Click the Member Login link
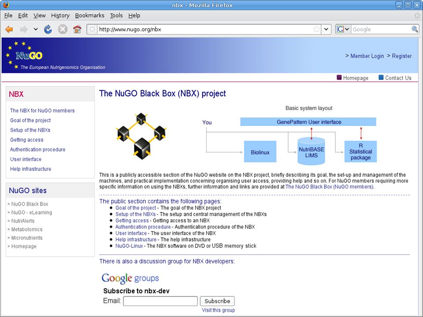The width and height of the screenshot is (423, 317). (367, 56)
